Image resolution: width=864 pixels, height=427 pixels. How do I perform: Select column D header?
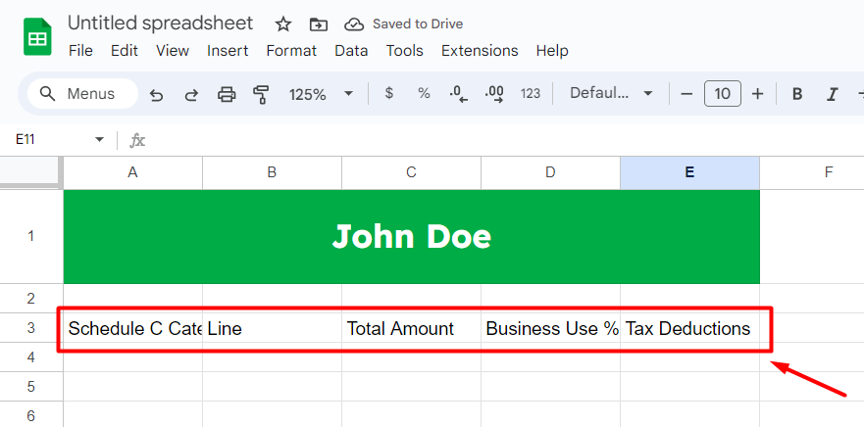[550, 172]
